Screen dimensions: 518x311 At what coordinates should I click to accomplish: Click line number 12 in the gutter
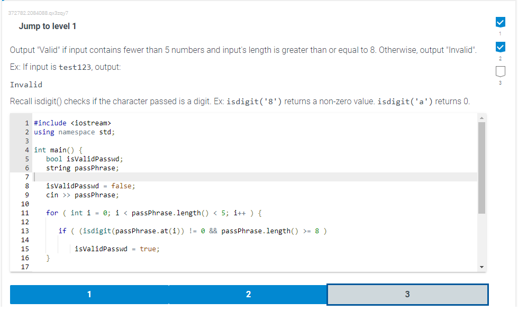coord(25,222)
